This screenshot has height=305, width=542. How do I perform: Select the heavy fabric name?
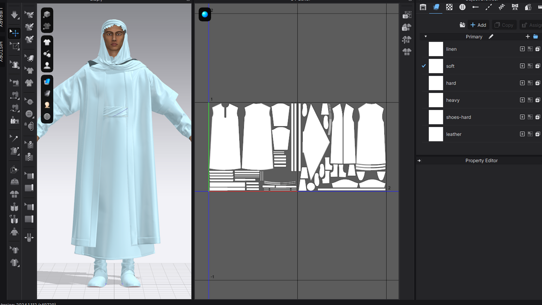tap(453, 100)
